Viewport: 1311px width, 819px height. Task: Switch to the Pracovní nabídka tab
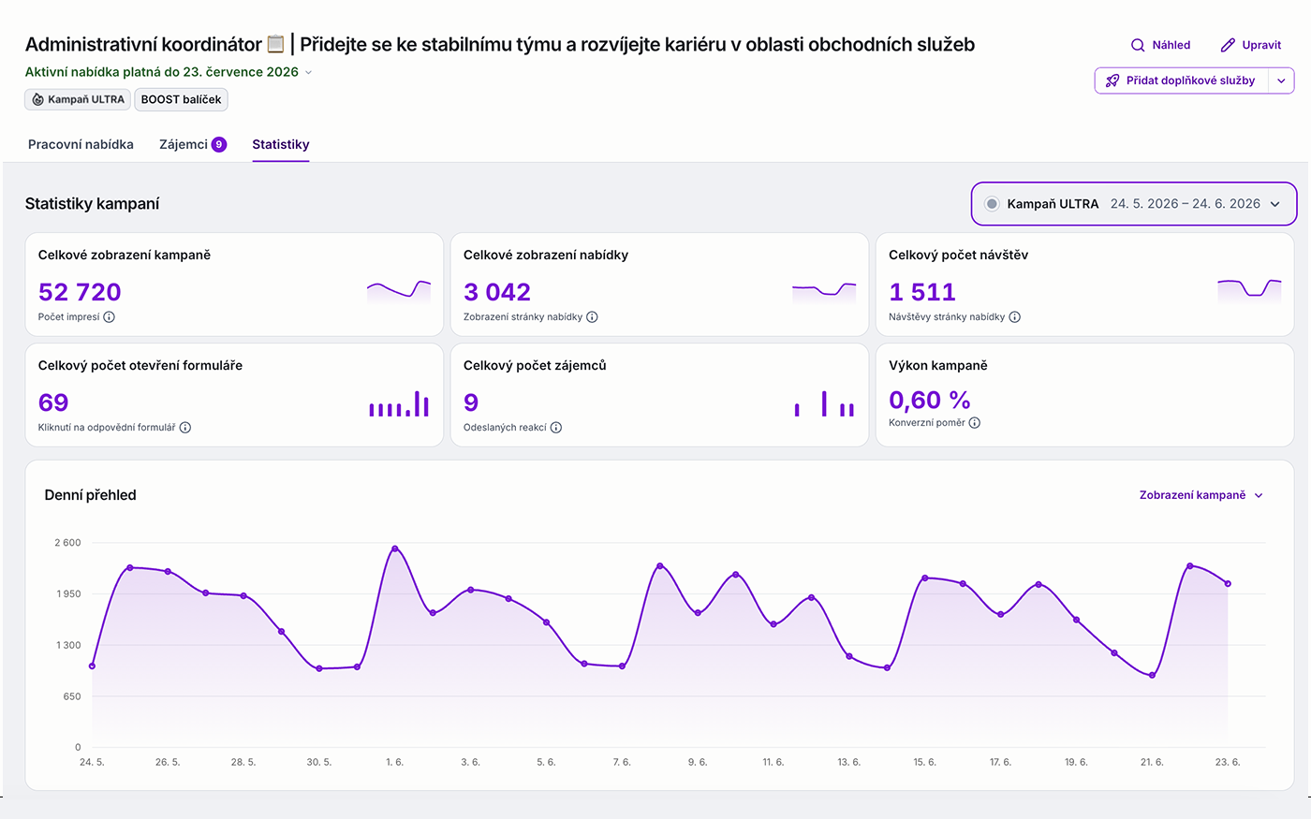[x=81, y=144]
